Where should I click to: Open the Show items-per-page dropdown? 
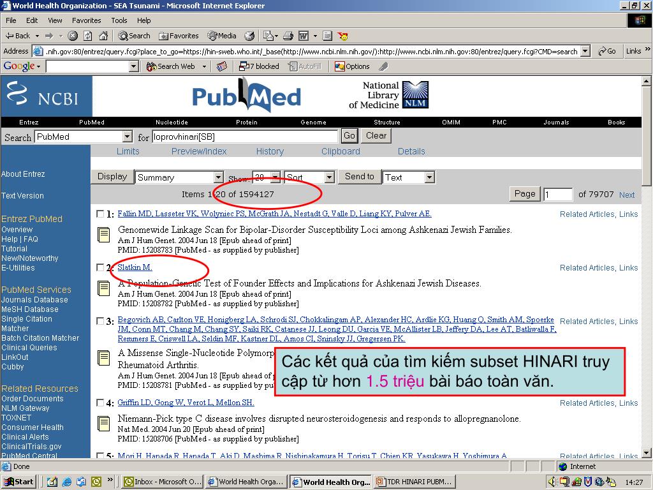pyautogui.click(x=267, y=177)
